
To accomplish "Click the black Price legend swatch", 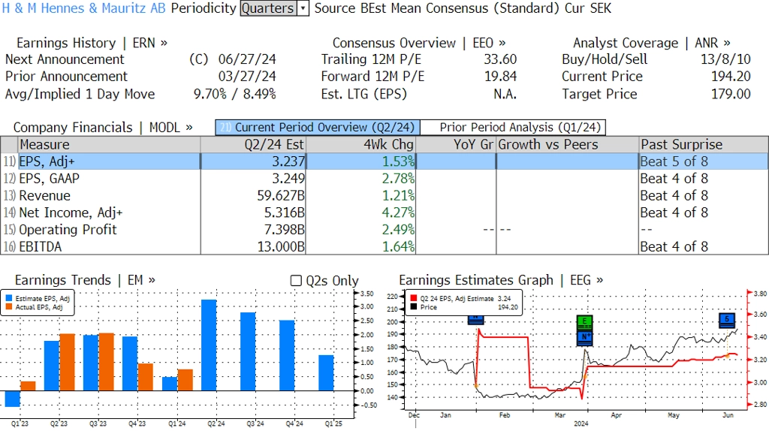I will pos(414,307).
